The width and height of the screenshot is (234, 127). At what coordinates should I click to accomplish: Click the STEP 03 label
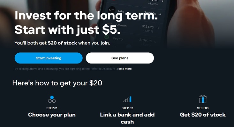(203, 108)
